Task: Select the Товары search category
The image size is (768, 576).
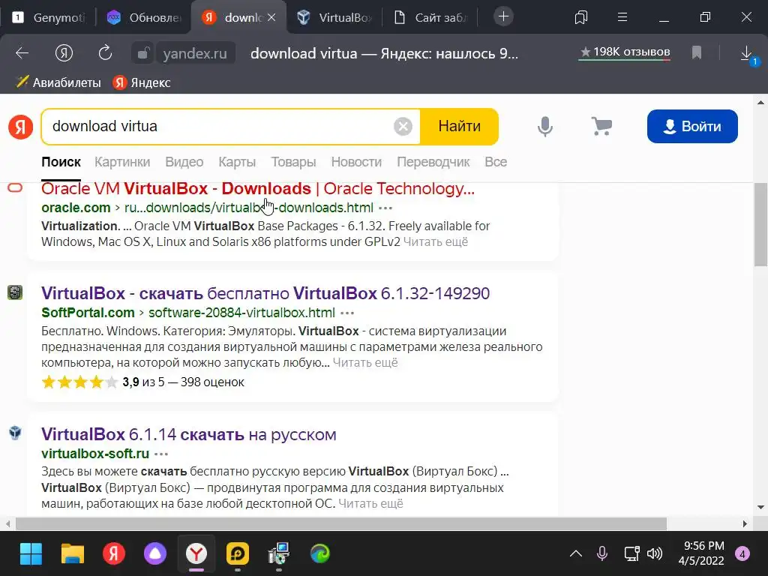Action: 293,162
